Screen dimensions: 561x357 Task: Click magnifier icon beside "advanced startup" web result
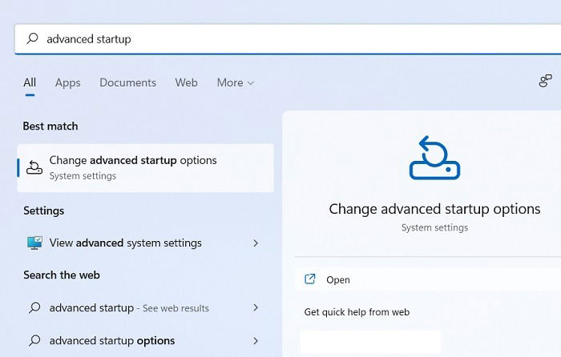[x=34, y=307]
